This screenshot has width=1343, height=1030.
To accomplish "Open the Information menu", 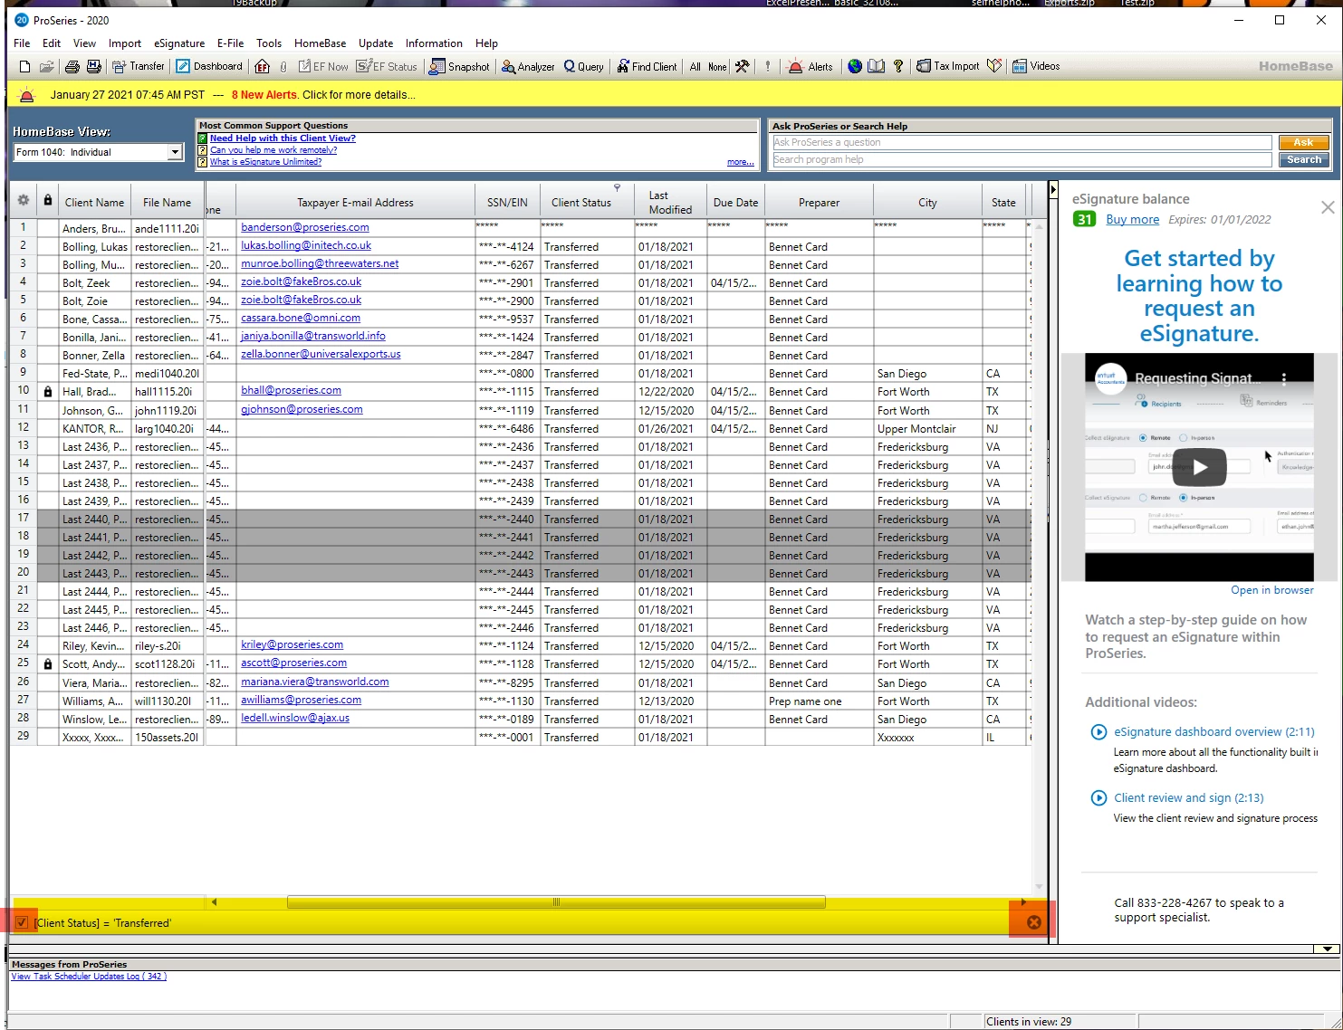I will coord(434,43).
